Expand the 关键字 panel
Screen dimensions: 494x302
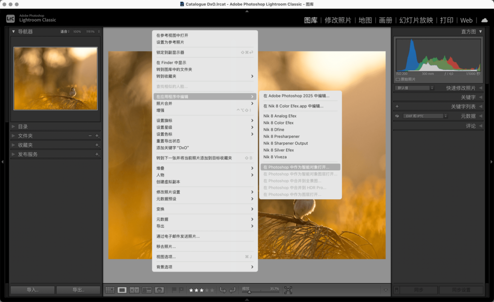point(480,97)
